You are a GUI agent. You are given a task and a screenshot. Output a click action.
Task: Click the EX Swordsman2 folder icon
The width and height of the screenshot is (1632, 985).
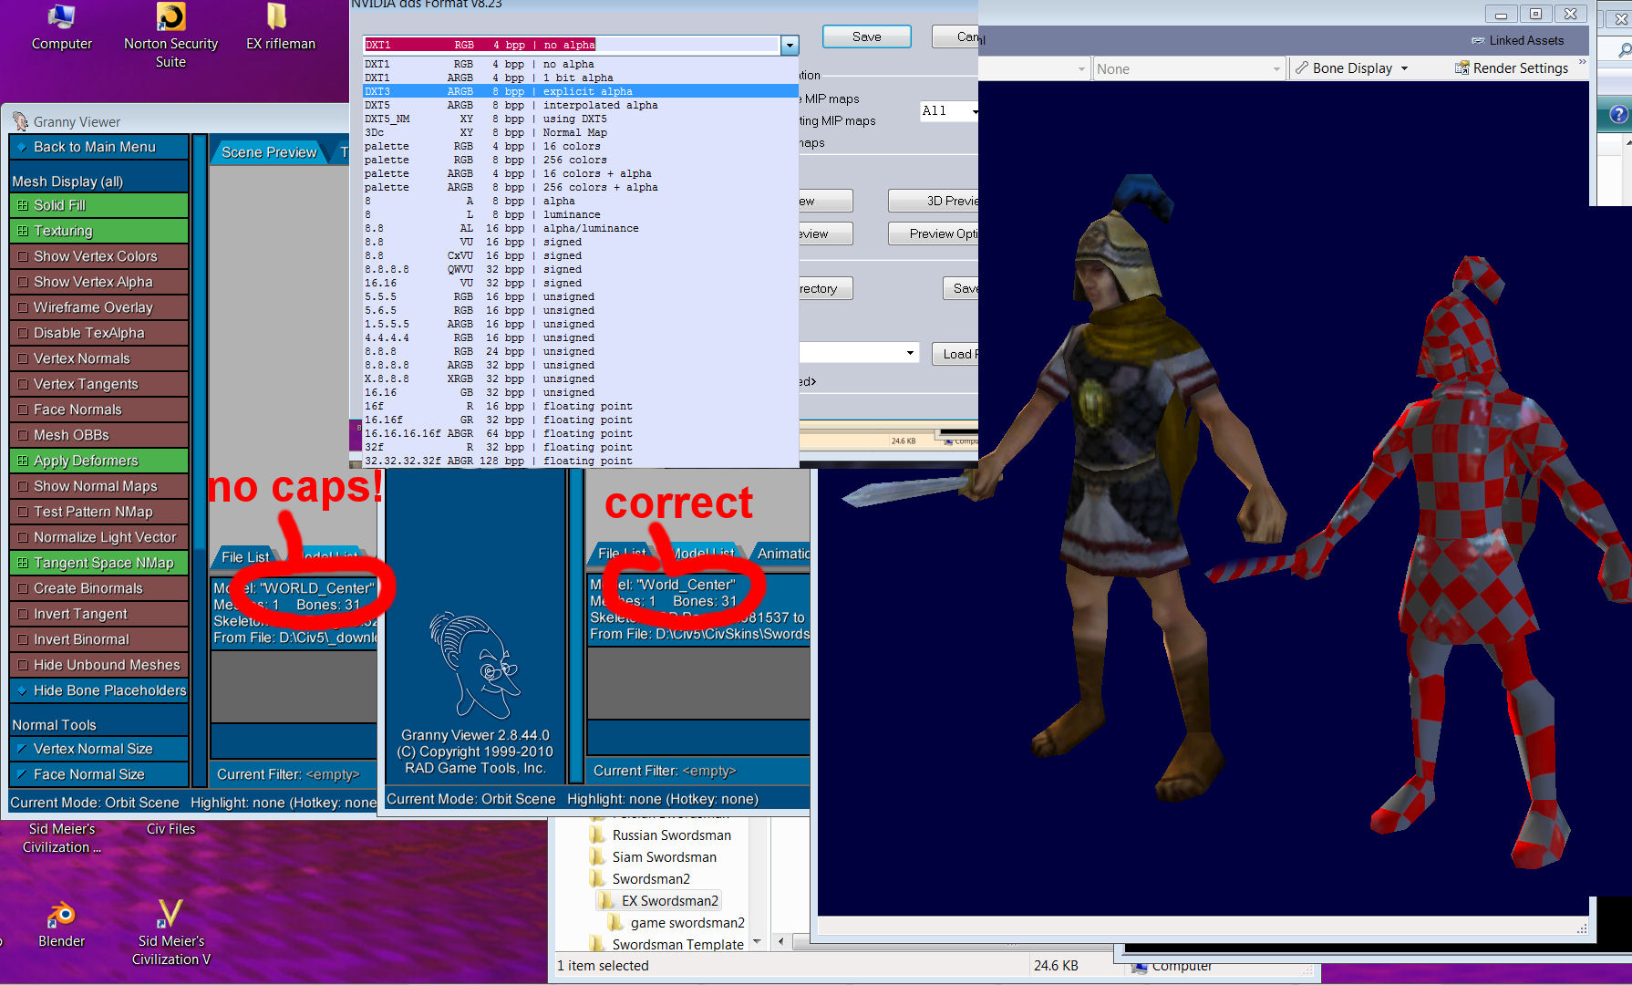[x=607, y=900]
